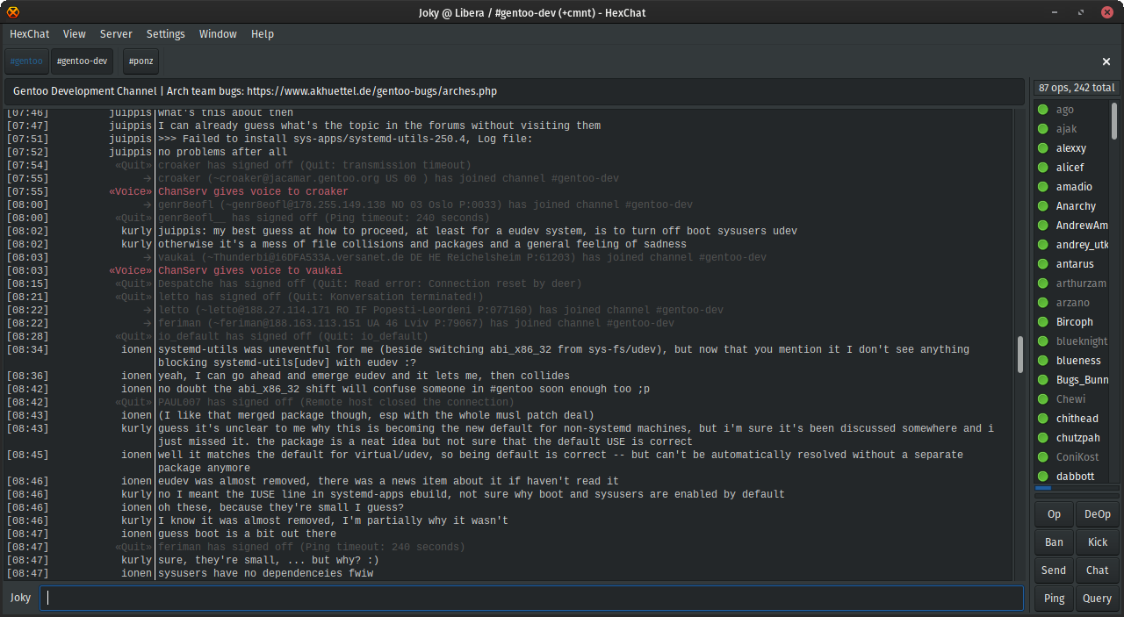Open the Window menu

pos(218,34)
